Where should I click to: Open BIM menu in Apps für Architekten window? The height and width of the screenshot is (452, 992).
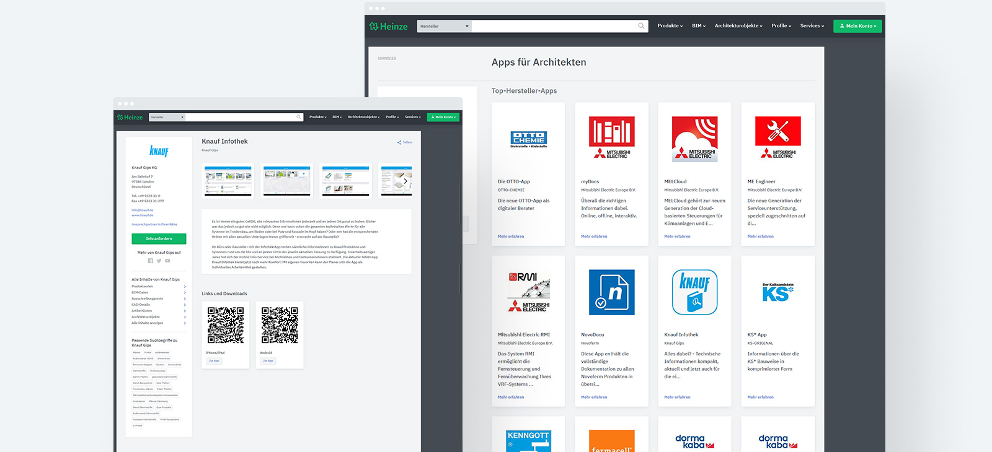(x=699, y=26)
